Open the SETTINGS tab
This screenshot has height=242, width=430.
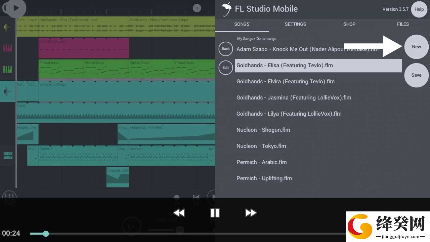tap(295, 24)
